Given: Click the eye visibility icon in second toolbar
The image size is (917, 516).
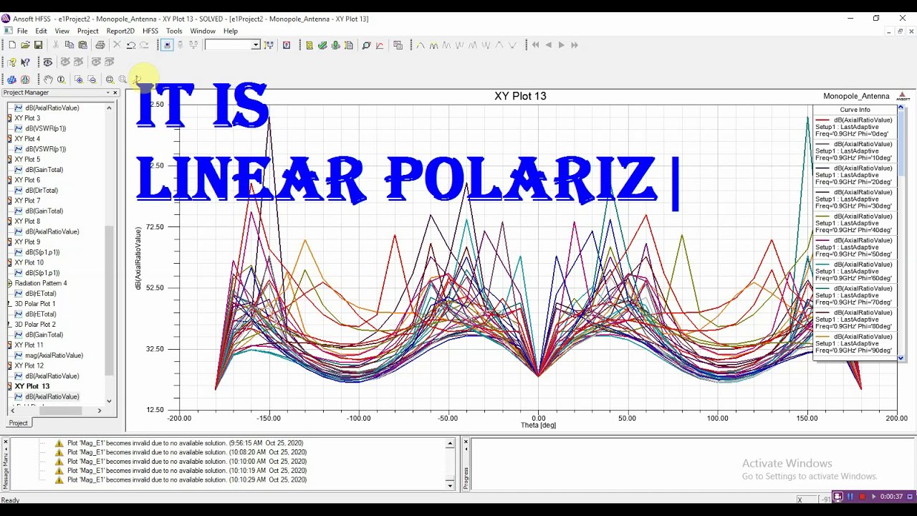Looking at the screenshot, I should click(x=48, y=62).
